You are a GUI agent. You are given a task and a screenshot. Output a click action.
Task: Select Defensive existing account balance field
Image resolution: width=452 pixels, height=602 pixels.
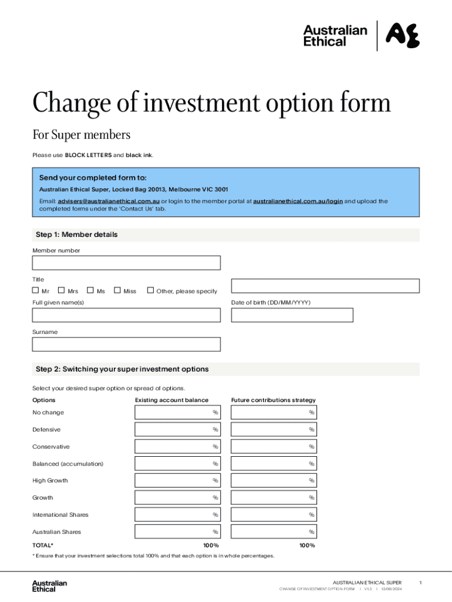point(177,430)
